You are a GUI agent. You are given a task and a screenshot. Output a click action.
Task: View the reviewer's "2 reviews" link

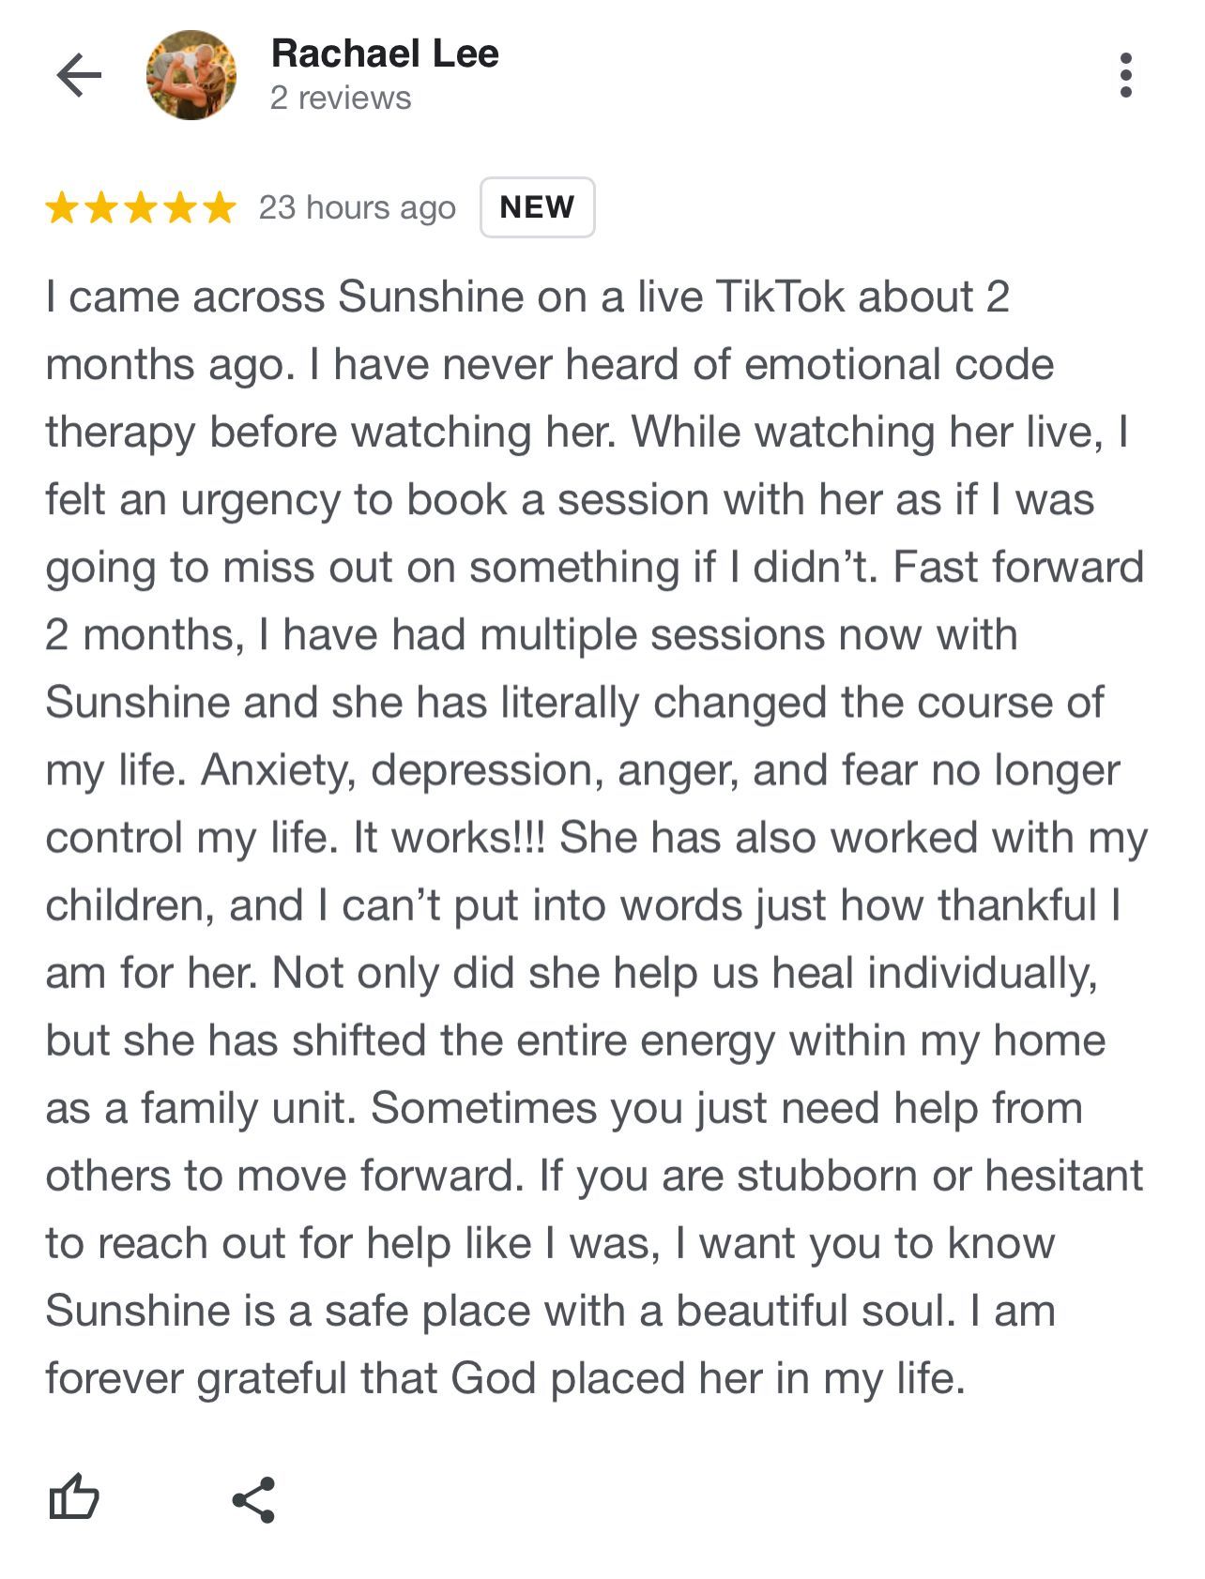tap(341, 98)
